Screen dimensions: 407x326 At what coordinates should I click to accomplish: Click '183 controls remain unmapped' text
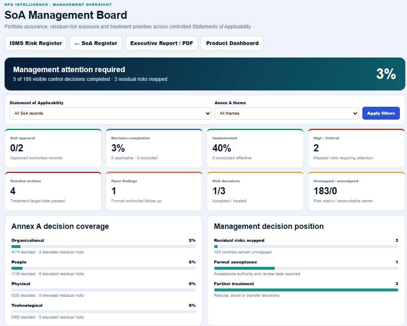pyautogui.click(x=243, y=252)
